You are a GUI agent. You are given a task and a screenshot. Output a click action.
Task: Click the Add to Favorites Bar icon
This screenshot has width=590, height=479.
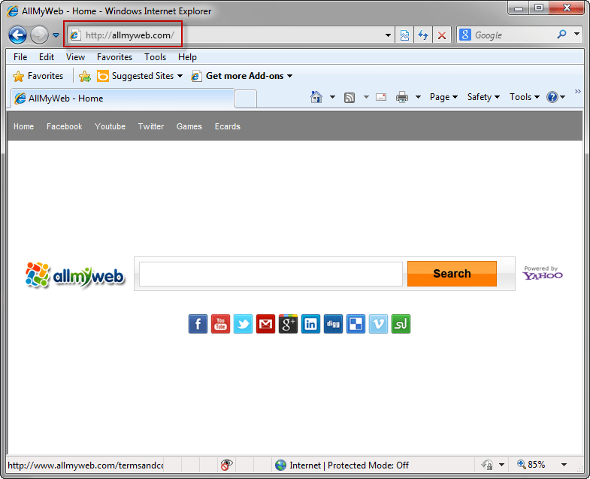pyautogui.click(x=85, y=77)
